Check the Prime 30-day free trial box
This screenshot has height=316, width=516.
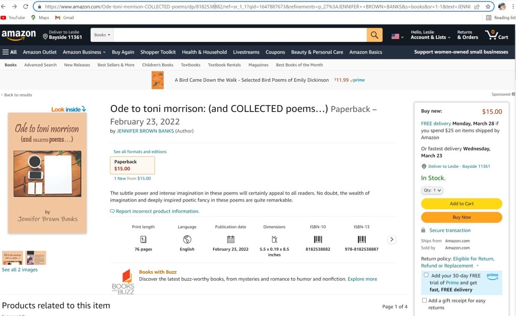[x=426, y=275]
